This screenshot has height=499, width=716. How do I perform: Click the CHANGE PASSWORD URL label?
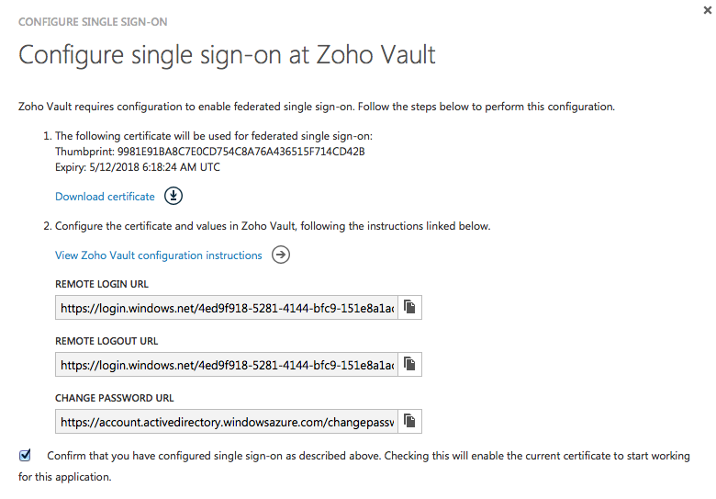point(115,399)
